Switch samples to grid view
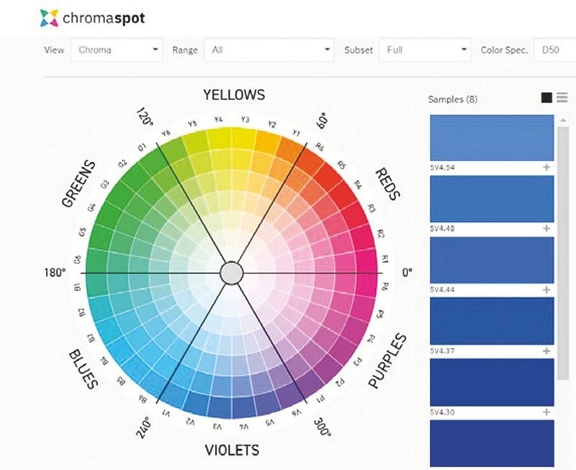Screen dimensions: 576x470 (x=546, y=99)
